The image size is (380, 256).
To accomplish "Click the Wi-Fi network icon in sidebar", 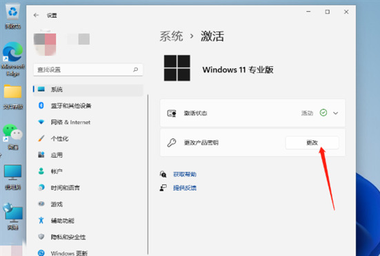I will (41, 122).
